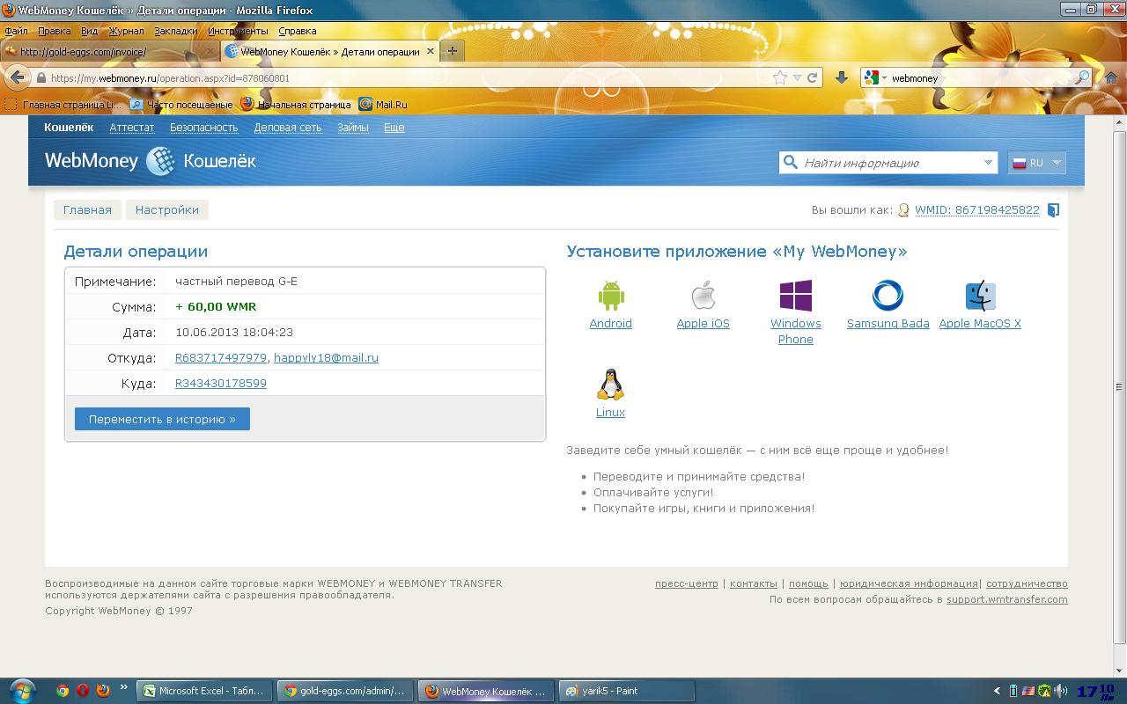
Task: Switch to yarik5 - Paint taskbar window
Action: click(627, 691)
